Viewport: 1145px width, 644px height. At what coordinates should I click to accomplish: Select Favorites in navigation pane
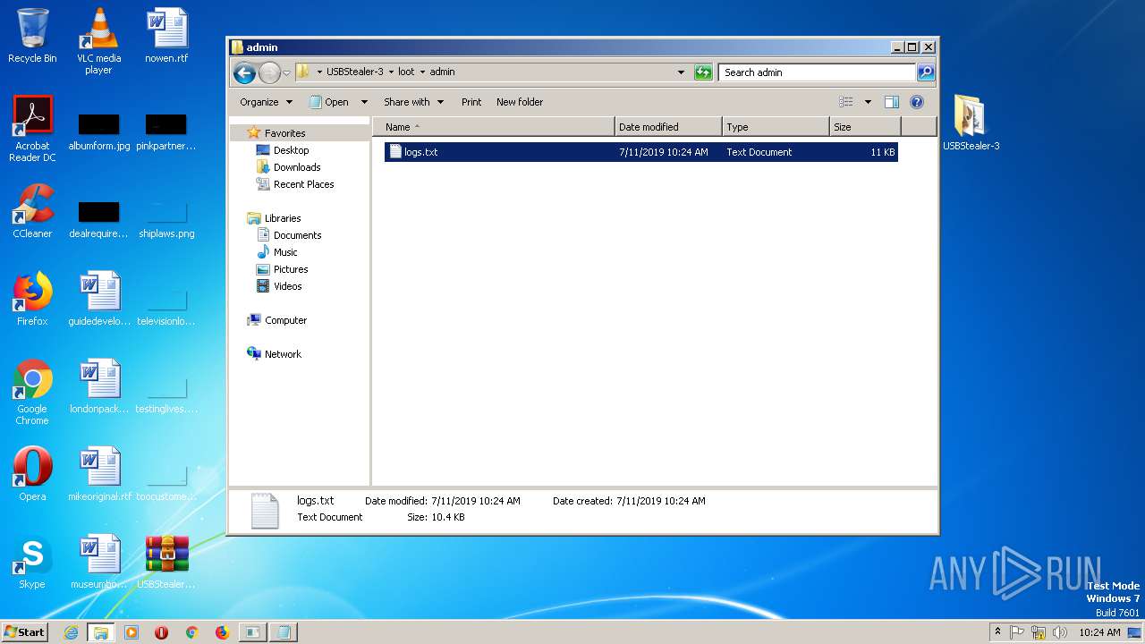coord(284,133)
